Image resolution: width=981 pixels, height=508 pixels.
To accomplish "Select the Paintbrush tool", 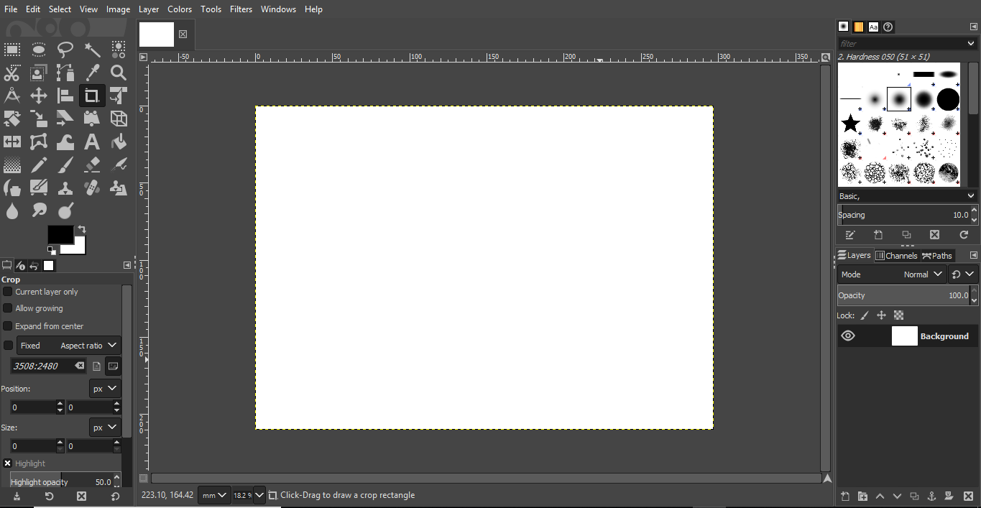I will click(x=65, y=165).
